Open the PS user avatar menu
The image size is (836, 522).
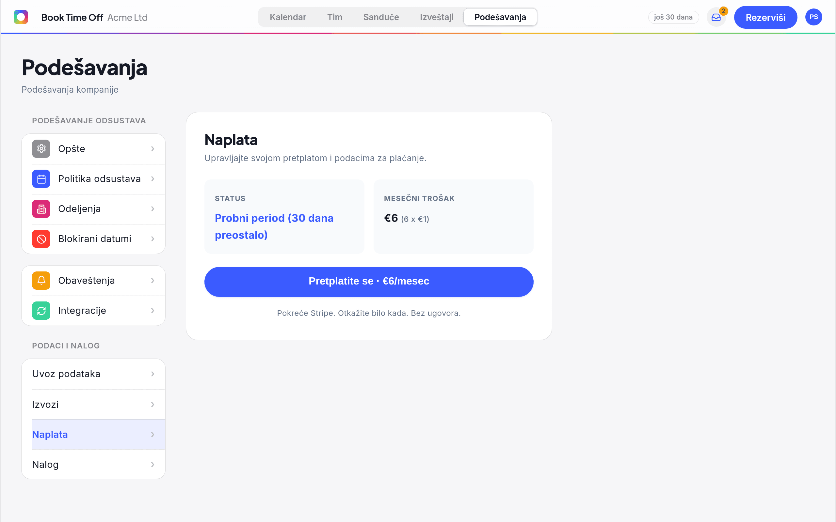813,17
